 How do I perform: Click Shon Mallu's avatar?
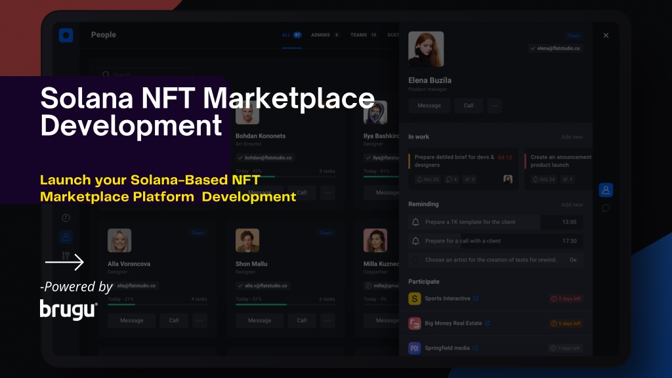pos(247,240)
